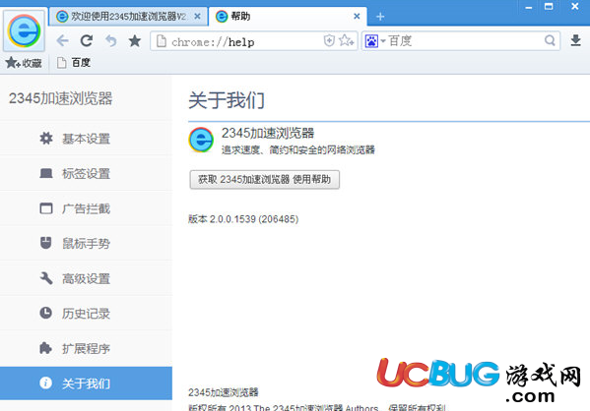Switch to the 欢迎使用2345加速浏览器 tab
The height and width of the screenshot is (411, 590).
click(x=128, y=17)
